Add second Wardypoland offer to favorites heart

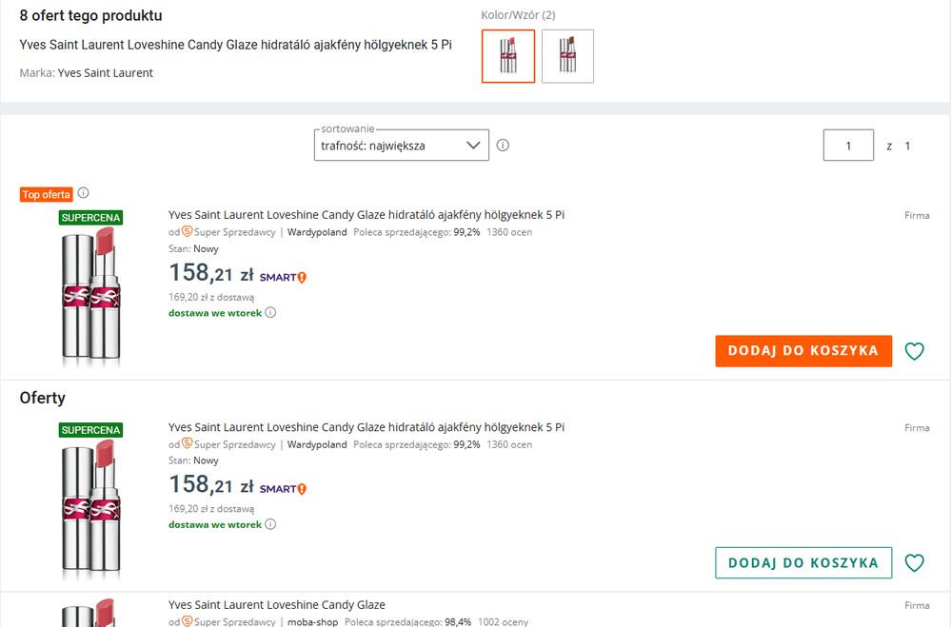914,563
